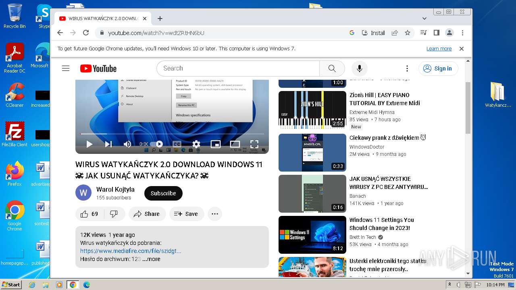Viewport: 516px width, 290px height.
Task: Dismiss the Chrome update infobar
Action: click(x=462, y=49)
